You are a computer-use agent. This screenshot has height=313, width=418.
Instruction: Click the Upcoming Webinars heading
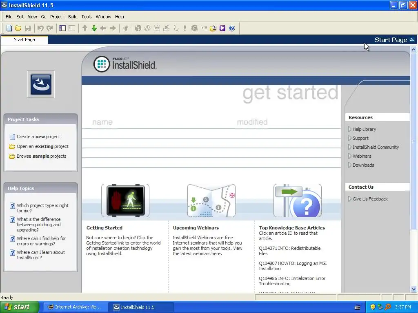(x=196, y=228)
